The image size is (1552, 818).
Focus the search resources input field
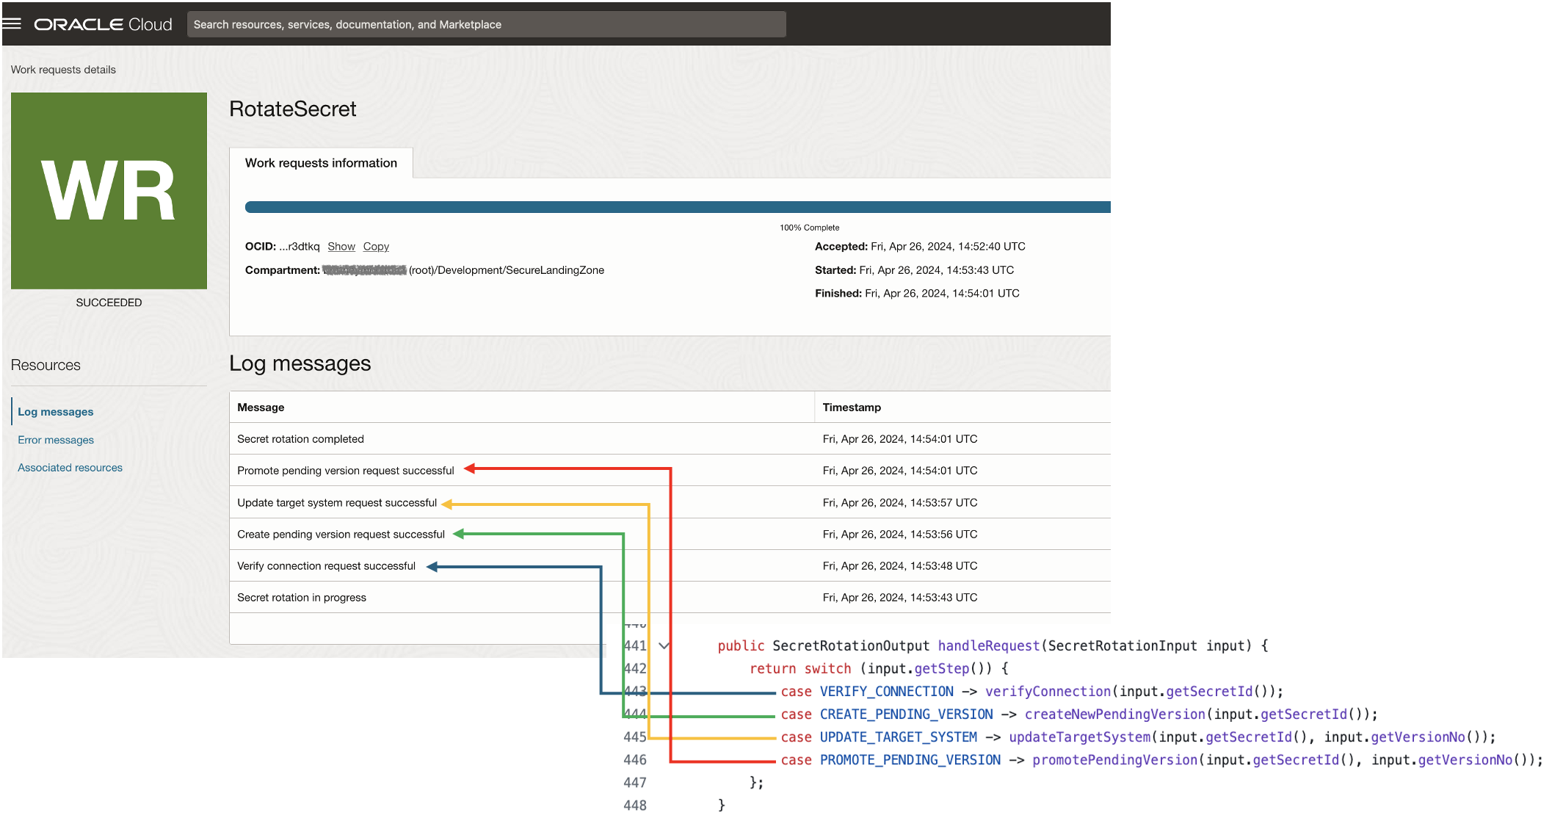coord(486,24)
